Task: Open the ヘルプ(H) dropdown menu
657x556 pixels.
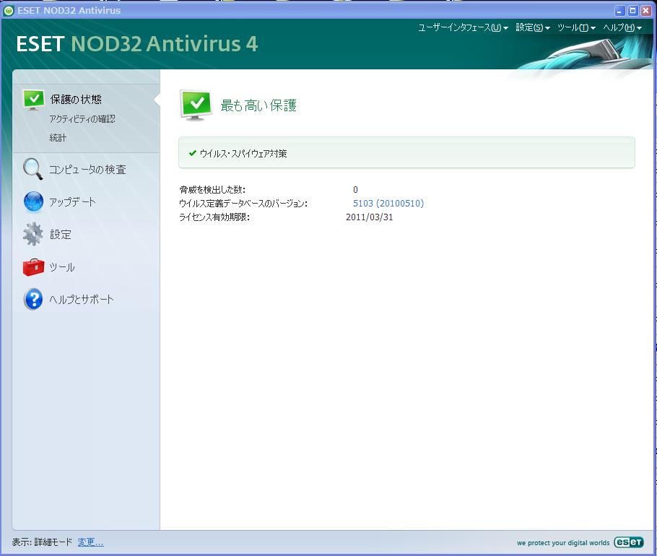Action: [622, 27]
